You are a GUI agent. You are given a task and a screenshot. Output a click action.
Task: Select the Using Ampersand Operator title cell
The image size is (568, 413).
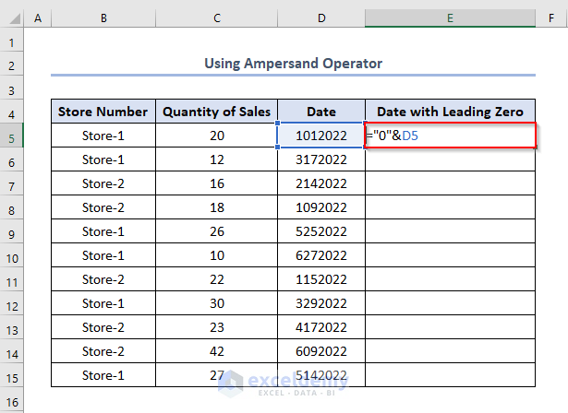pos(293,64)
